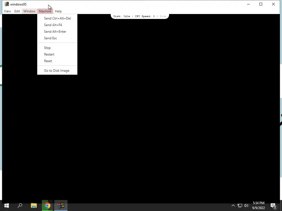Open the View menu
The width and height of the screenshot is (282, 211).
7,11
